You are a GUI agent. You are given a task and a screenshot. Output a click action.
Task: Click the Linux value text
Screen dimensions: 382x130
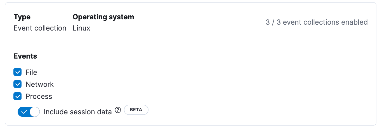(81, 28)
